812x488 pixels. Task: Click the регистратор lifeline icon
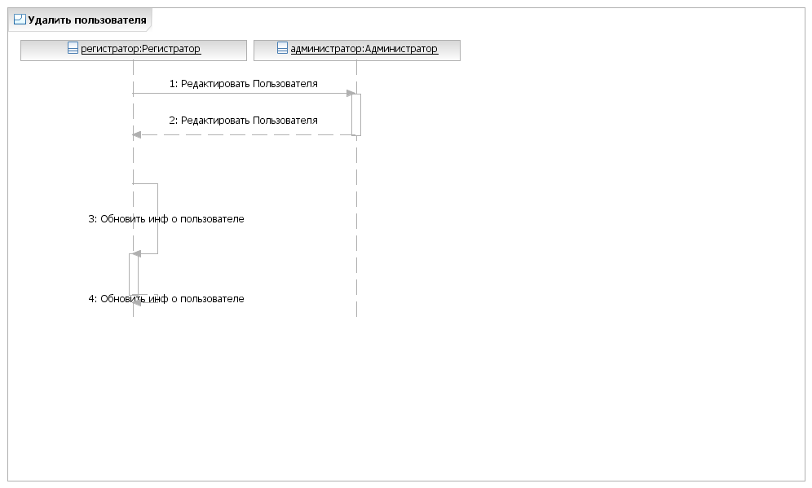(73, 48)
